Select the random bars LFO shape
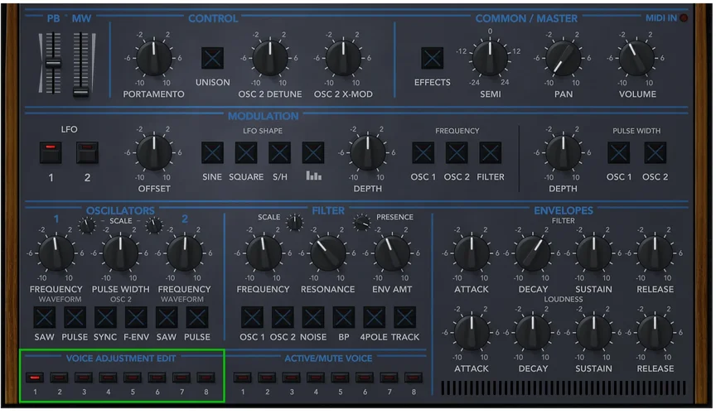 (x=313, y=152)
